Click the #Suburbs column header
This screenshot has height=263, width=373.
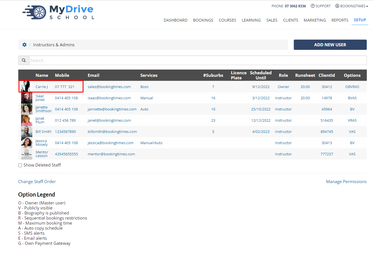[213, 75]
